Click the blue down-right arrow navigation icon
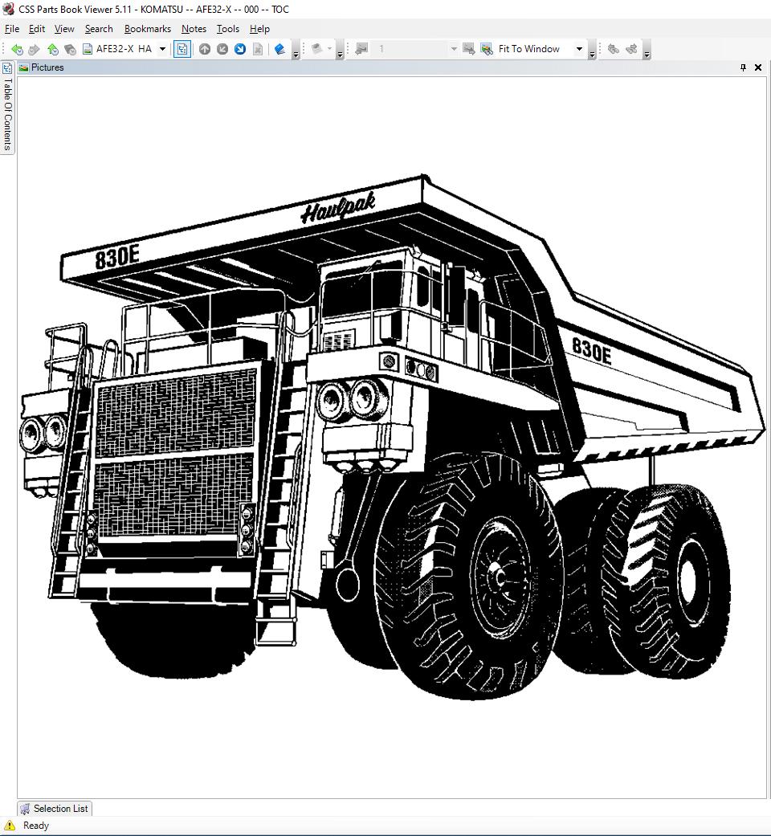The height and width of the screenshot is (836, 771). (x=240, y=49)
